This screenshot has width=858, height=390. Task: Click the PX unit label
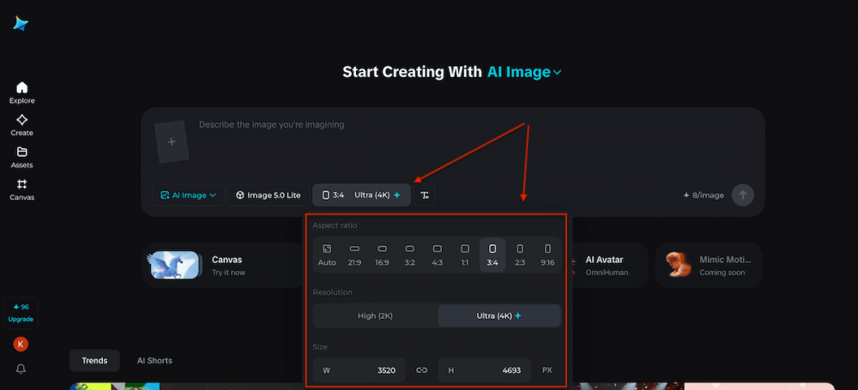pyautogui.click(x=547, y=370)
